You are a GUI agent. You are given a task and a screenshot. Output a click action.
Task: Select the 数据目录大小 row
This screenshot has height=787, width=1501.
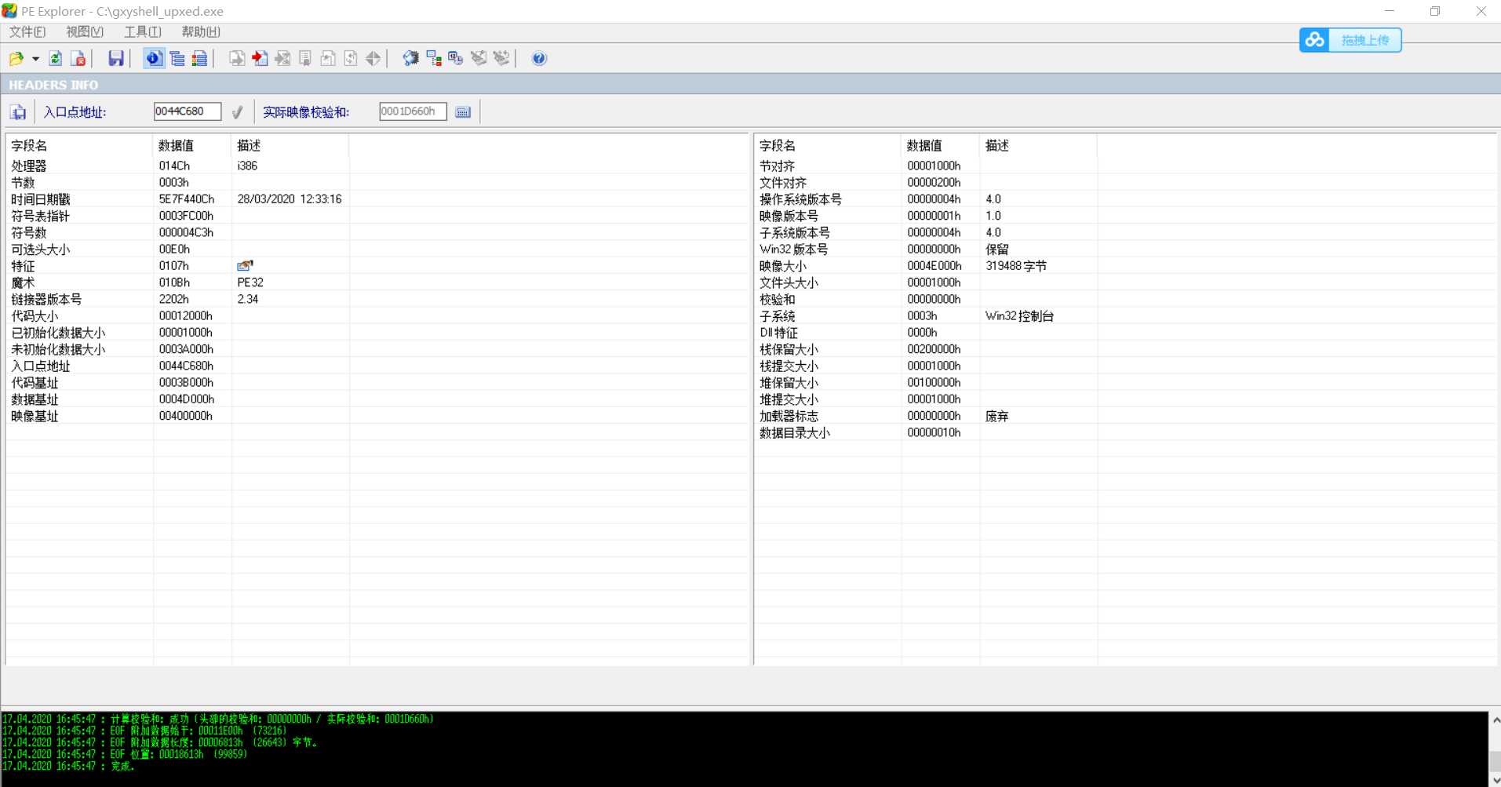(x=1125, y=432)
